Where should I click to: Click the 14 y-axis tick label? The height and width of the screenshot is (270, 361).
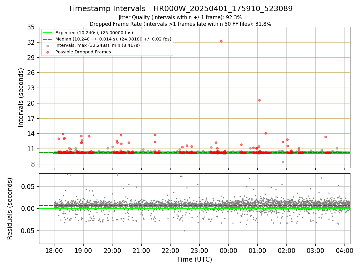[x=31, y=133]
